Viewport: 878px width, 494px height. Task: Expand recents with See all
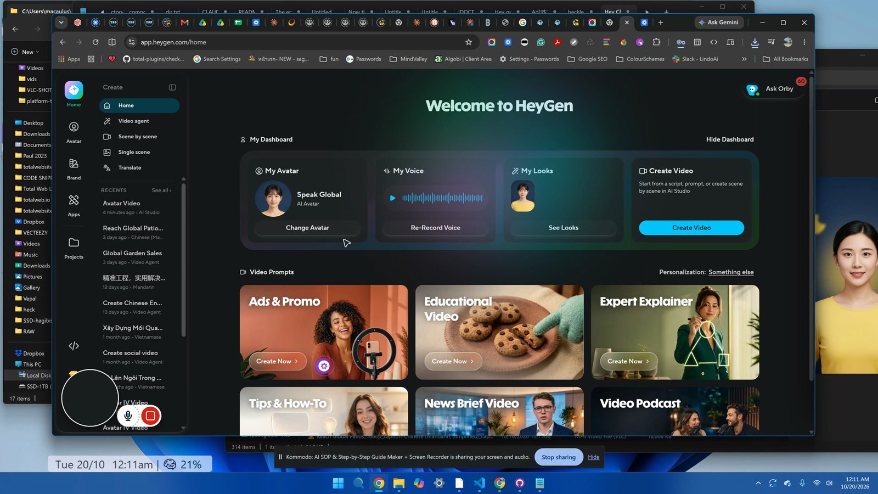tap(161, 190)
